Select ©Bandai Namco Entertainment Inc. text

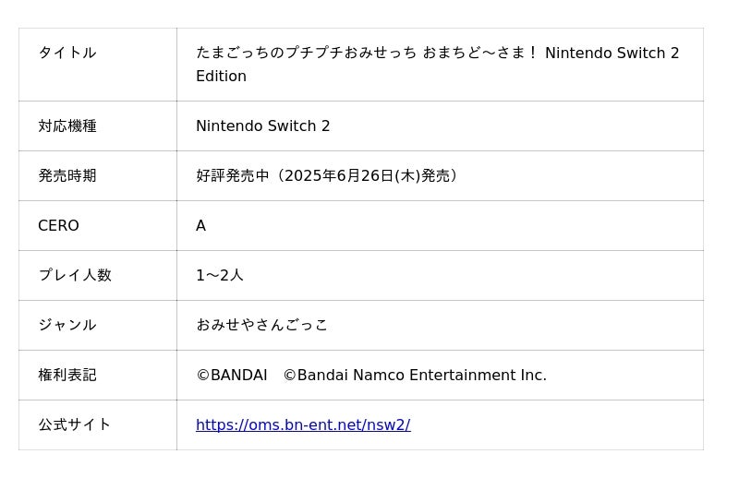(x=415, y=375)
